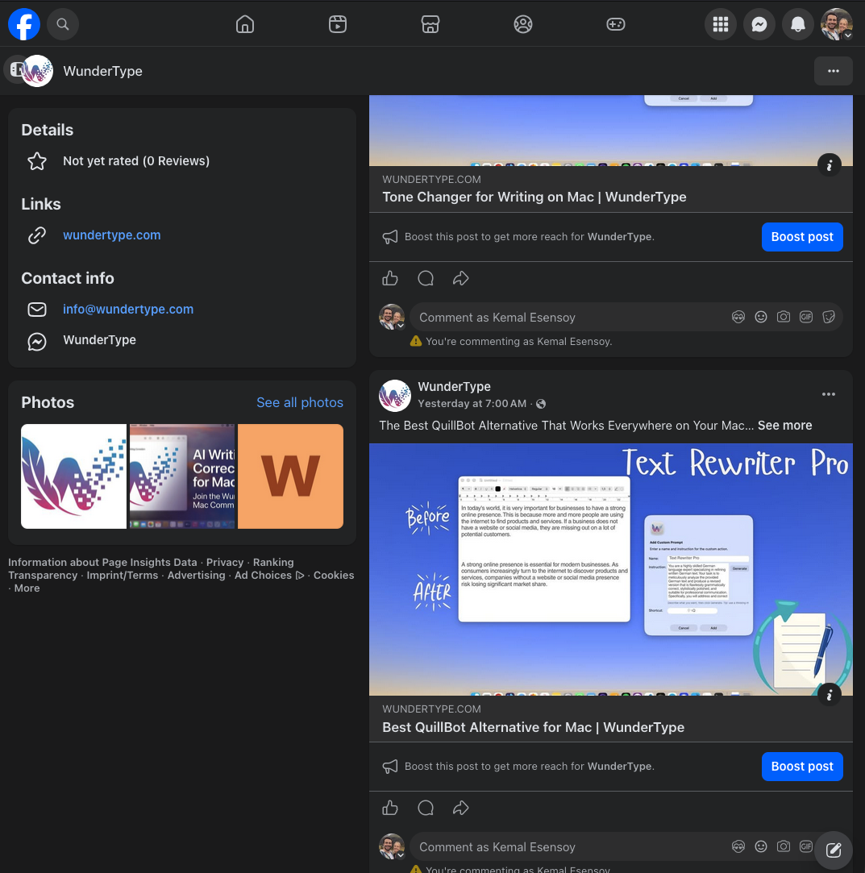Image resolution: width=865 pixels, height=873 pixels.
Task: Comment icon on the Tone Changer post
Action: point(426,278)
